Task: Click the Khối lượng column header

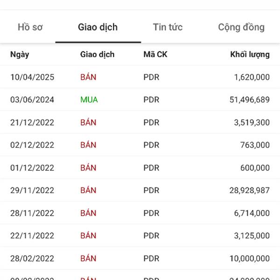Action: (250, 55)
